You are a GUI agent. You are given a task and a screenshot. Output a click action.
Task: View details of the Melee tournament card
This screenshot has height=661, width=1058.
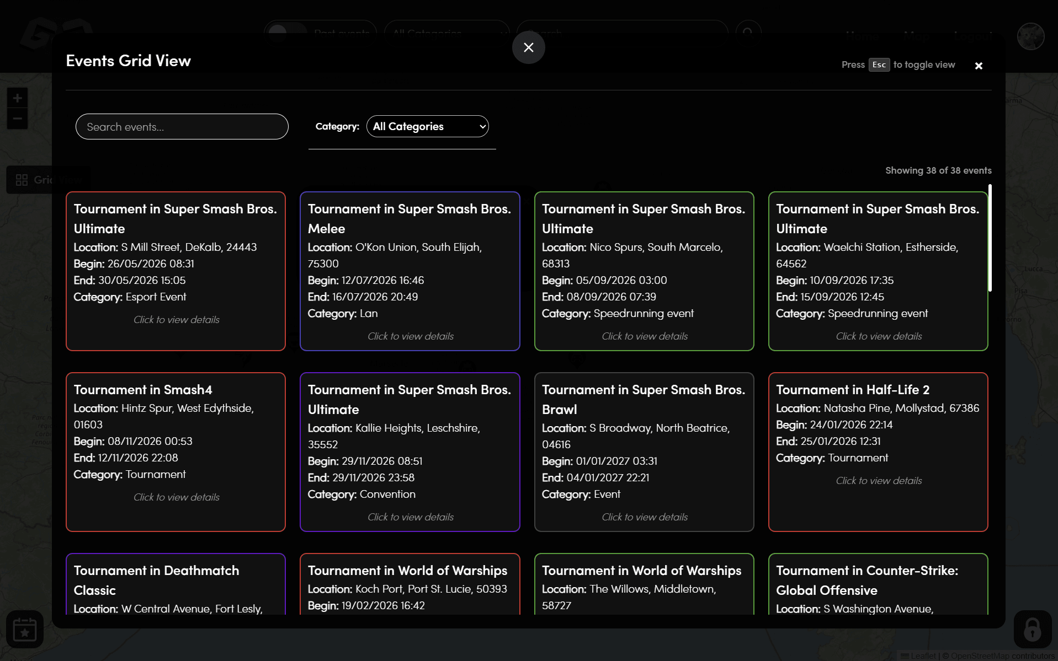[410, 336]
